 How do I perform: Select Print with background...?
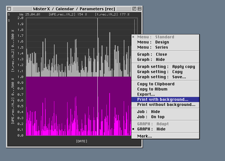[165, 99]
